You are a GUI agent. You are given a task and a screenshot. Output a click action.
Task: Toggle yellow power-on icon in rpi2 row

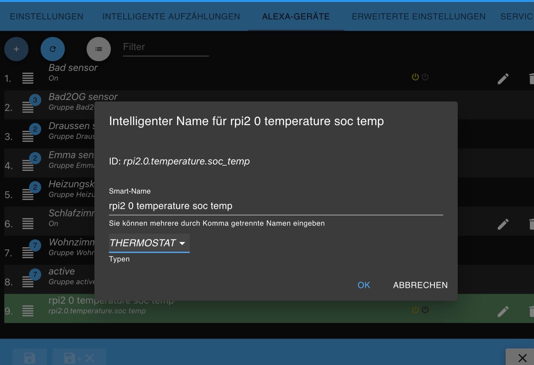click(x=415, y=309)
